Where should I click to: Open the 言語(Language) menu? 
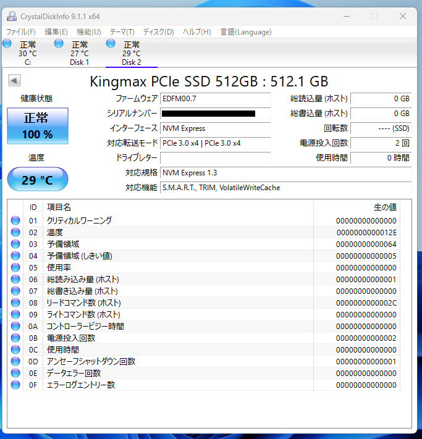pos(246,32)
